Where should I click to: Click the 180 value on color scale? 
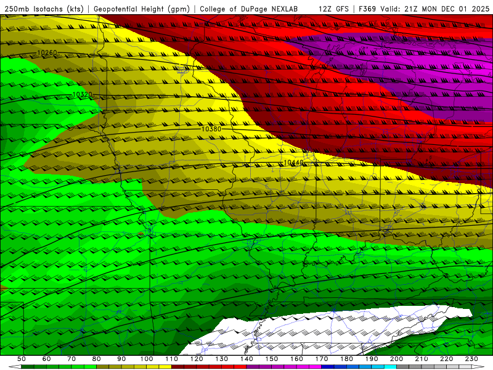347,359
